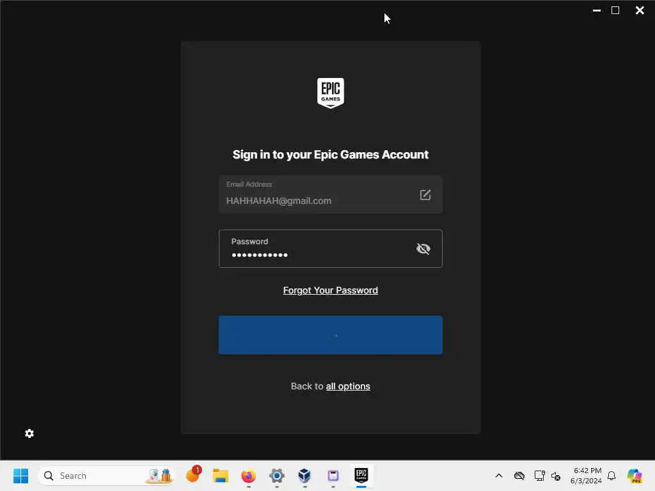This screenshot has width=655, height=491.
Task: Open Firefox from the taskbar
Action: (249, 476)
